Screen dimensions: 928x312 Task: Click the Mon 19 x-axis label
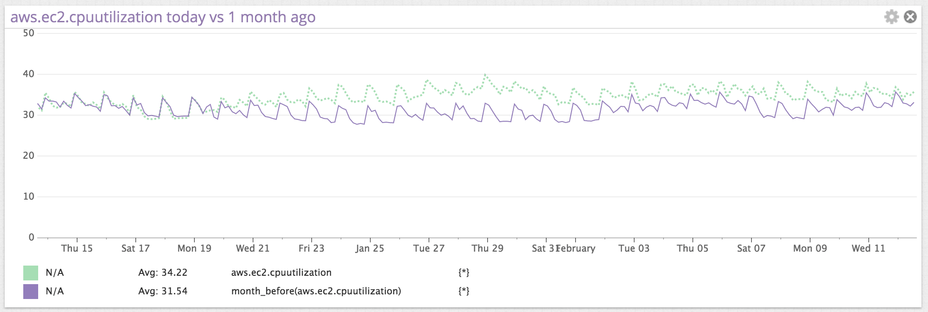tap(194, 248)
